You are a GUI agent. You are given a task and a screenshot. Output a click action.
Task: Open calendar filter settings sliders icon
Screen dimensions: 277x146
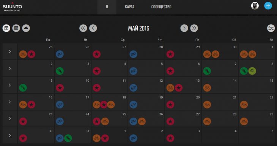pyautogui.click(x=271, y=28)
